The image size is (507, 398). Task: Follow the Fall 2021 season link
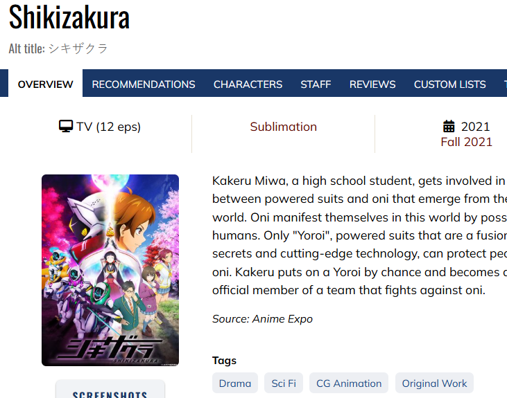tap(466, 142)
